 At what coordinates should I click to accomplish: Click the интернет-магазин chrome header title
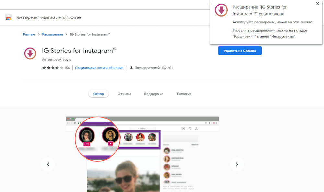[49, 17]
